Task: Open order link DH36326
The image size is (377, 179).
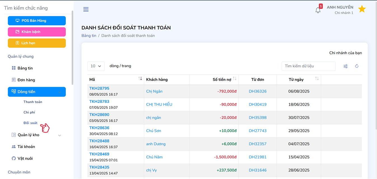Action: click(x=257, y=91)
